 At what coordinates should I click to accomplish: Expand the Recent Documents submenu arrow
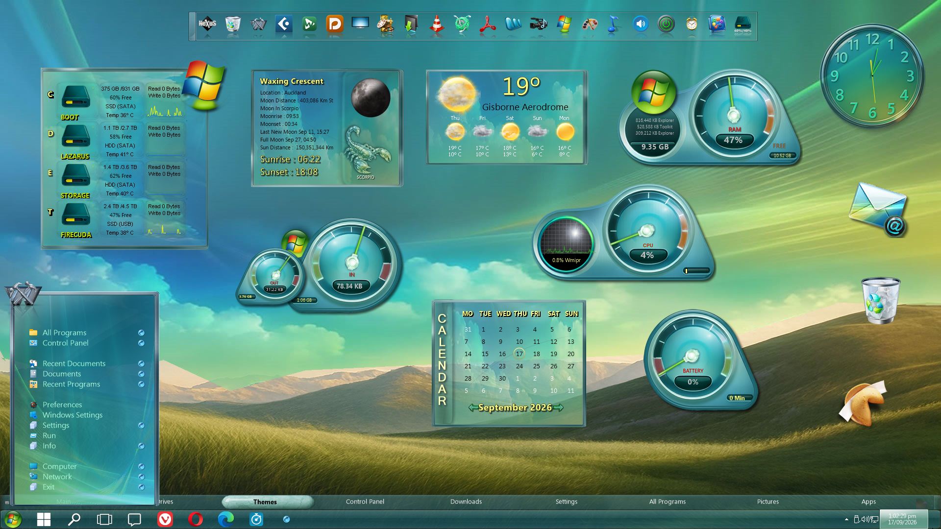[141, 363]
